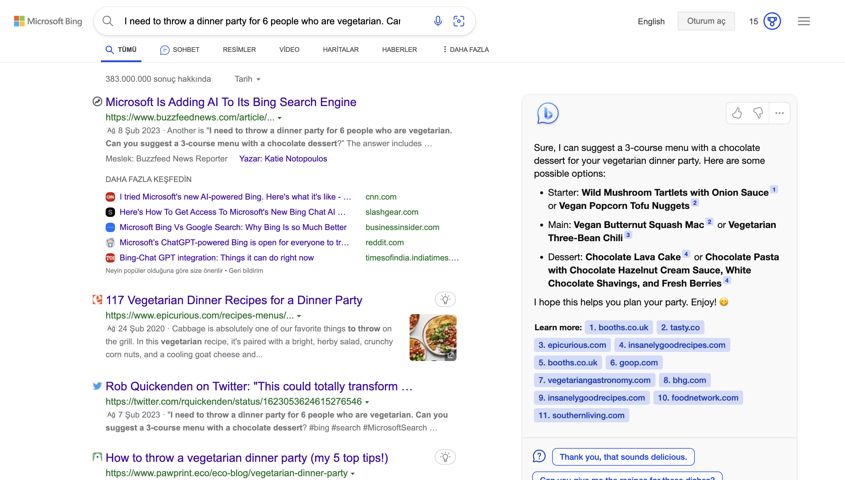Open more options on chat answer
The height and width of the screenshot is (480, 845).
[779, 113]
